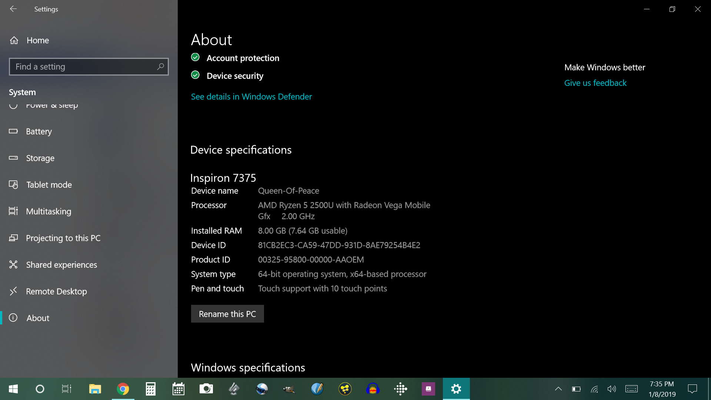This screenshot has height=400, width=711.
Task: Show hidden system tray icons
Action: (x=558, y=389)
